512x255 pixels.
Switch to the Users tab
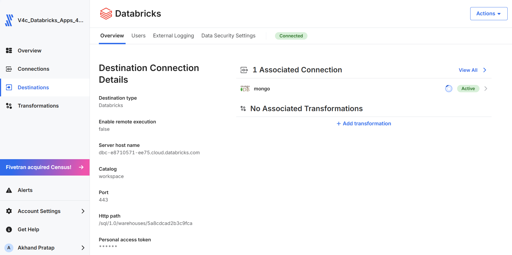pyautogui.click(x=138, y=36)
